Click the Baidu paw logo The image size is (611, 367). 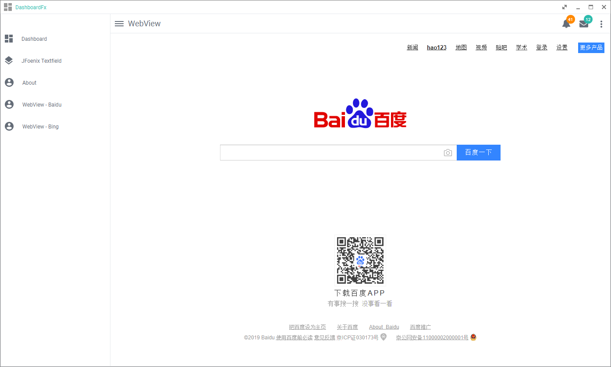[360, 113]
